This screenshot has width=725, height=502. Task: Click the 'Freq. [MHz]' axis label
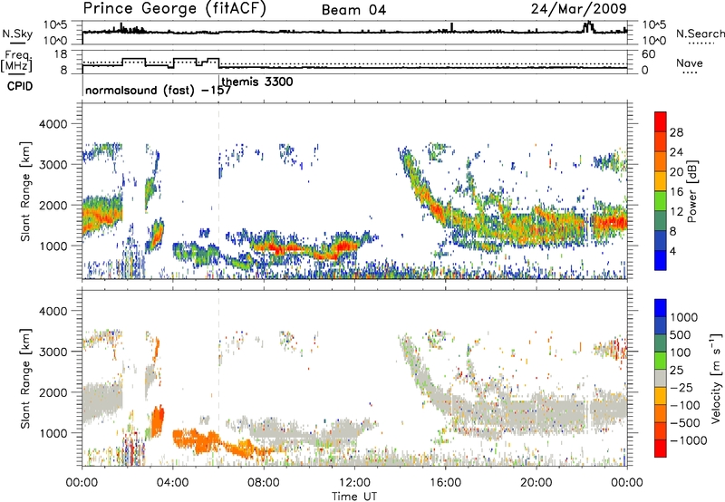pyautogui.click(x=16, y=62)
